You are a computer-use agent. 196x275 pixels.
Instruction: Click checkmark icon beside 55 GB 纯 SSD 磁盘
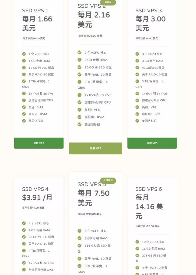[x=24, y=237]
